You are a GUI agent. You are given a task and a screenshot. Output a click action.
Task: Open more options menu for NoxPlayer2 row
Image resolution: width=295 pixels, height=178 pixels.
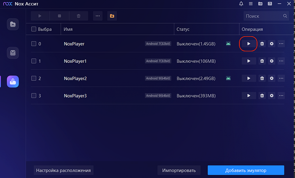point(281,78)
